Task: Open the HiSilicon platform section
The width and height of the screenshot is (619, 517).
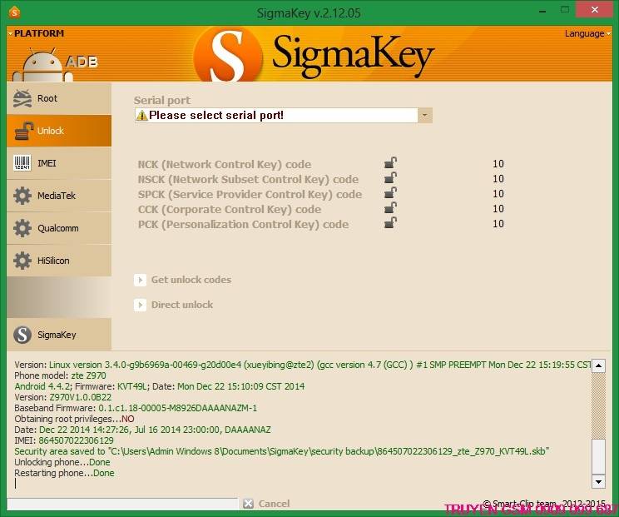Action: point(59,261)
